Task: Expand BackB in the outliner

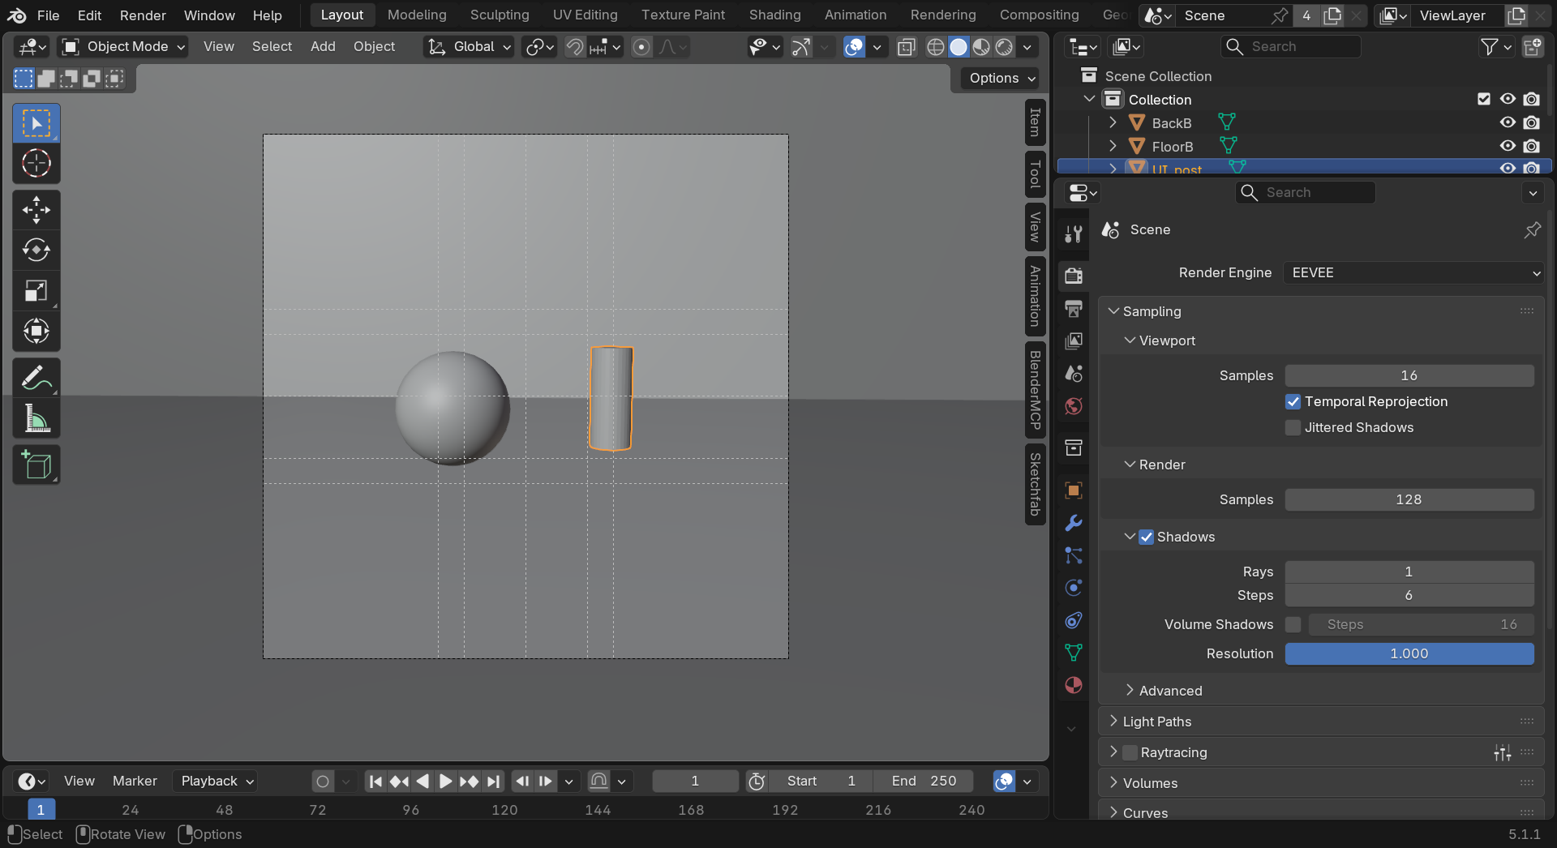Action: coord(1113,122)
